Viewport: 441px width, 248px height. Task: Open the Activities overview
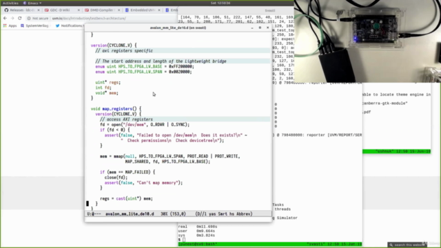pyautogui.click(x=10, y=3)
